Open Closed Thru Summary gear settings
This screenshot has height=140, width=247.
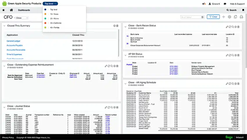pyautogui.click(x=114, y=26)
